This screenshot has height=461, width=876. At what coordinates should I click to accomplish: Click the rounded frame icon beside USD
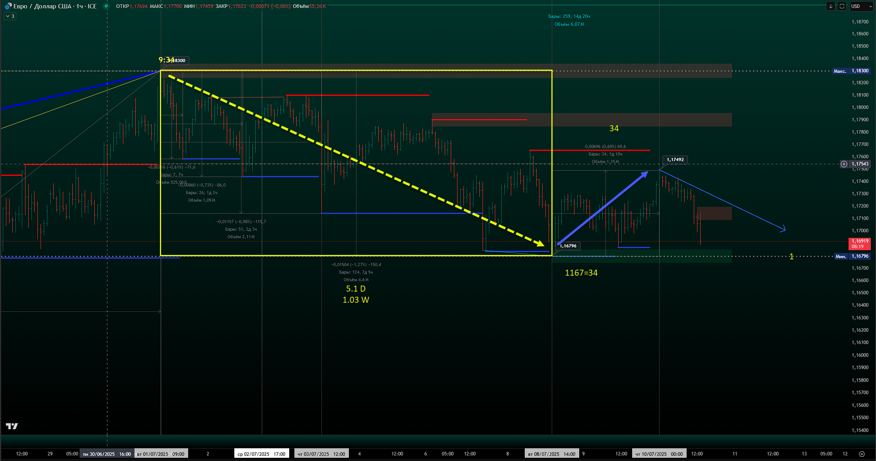click(x=842, y=6)
